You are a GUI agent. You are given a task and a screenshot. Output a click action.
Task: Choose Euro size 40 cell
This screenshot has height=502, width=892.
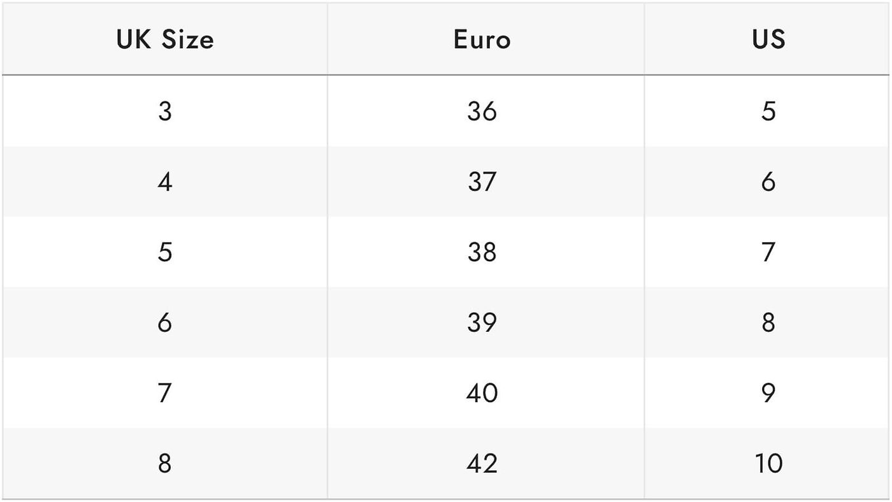pos(482,393)
